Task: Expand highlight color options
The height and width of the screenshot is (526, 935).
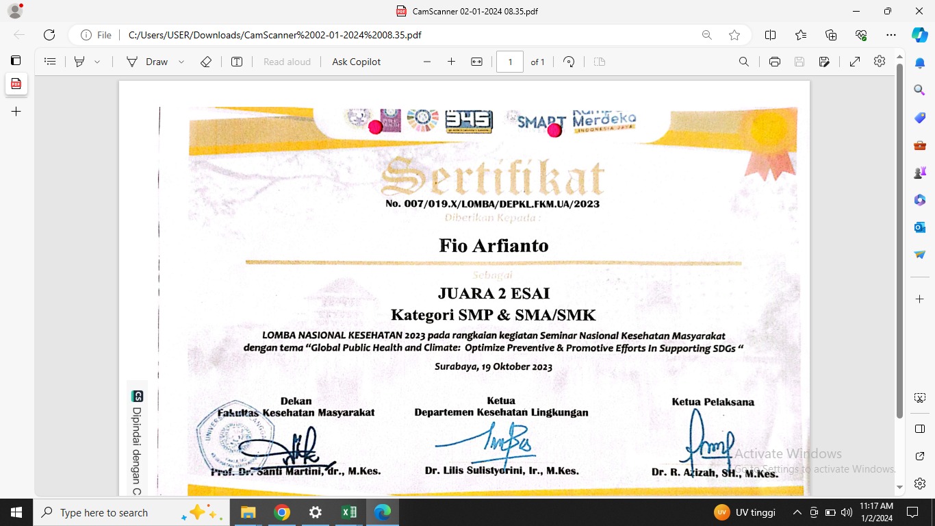Action: (97, 62)
